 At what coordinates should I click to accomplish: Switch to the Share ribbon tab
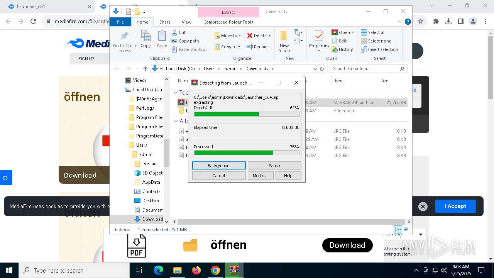click(165, 22)
